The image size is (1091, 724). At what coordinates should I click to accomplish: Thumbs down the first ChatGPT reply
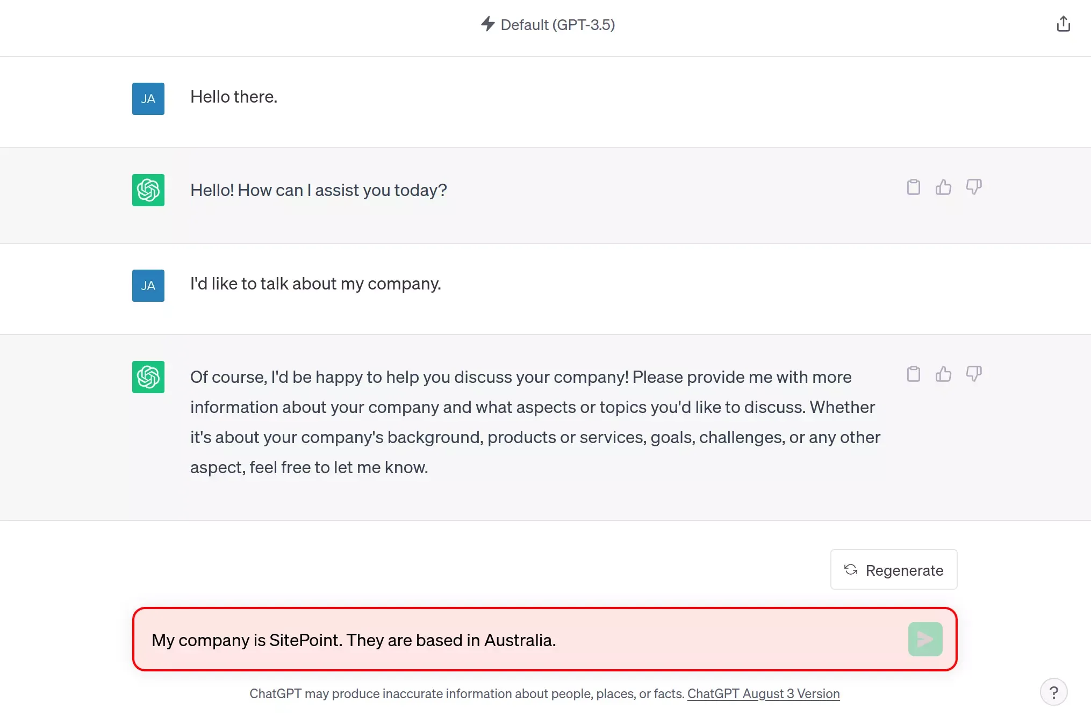[973, 187]
